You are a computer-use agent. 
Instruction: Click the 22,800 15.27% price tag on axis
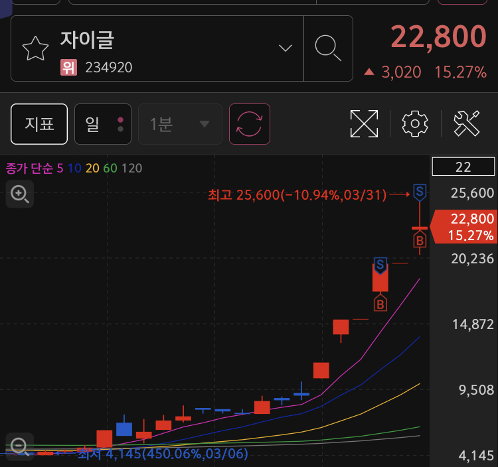[464, 226]
